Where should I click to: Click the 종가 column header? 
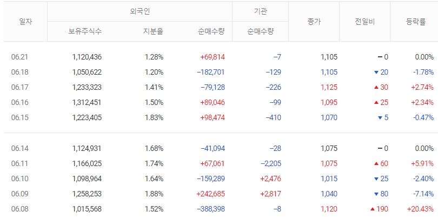(314, 22)
